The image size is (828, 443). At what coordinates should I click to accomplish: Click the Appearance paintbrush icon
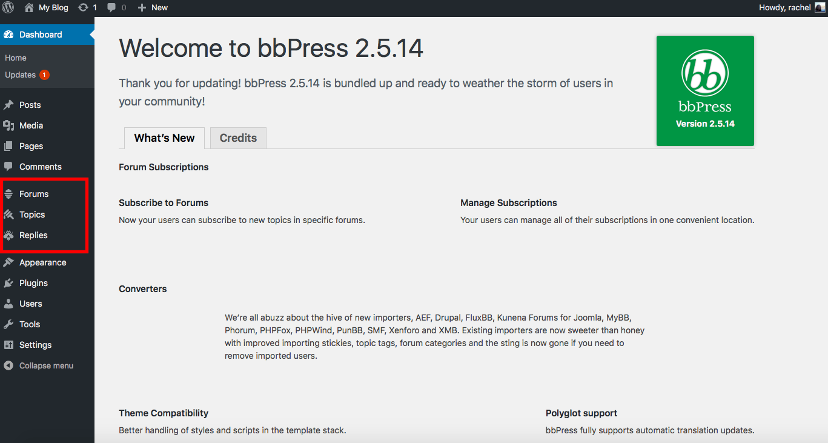[x=8, y=262]
